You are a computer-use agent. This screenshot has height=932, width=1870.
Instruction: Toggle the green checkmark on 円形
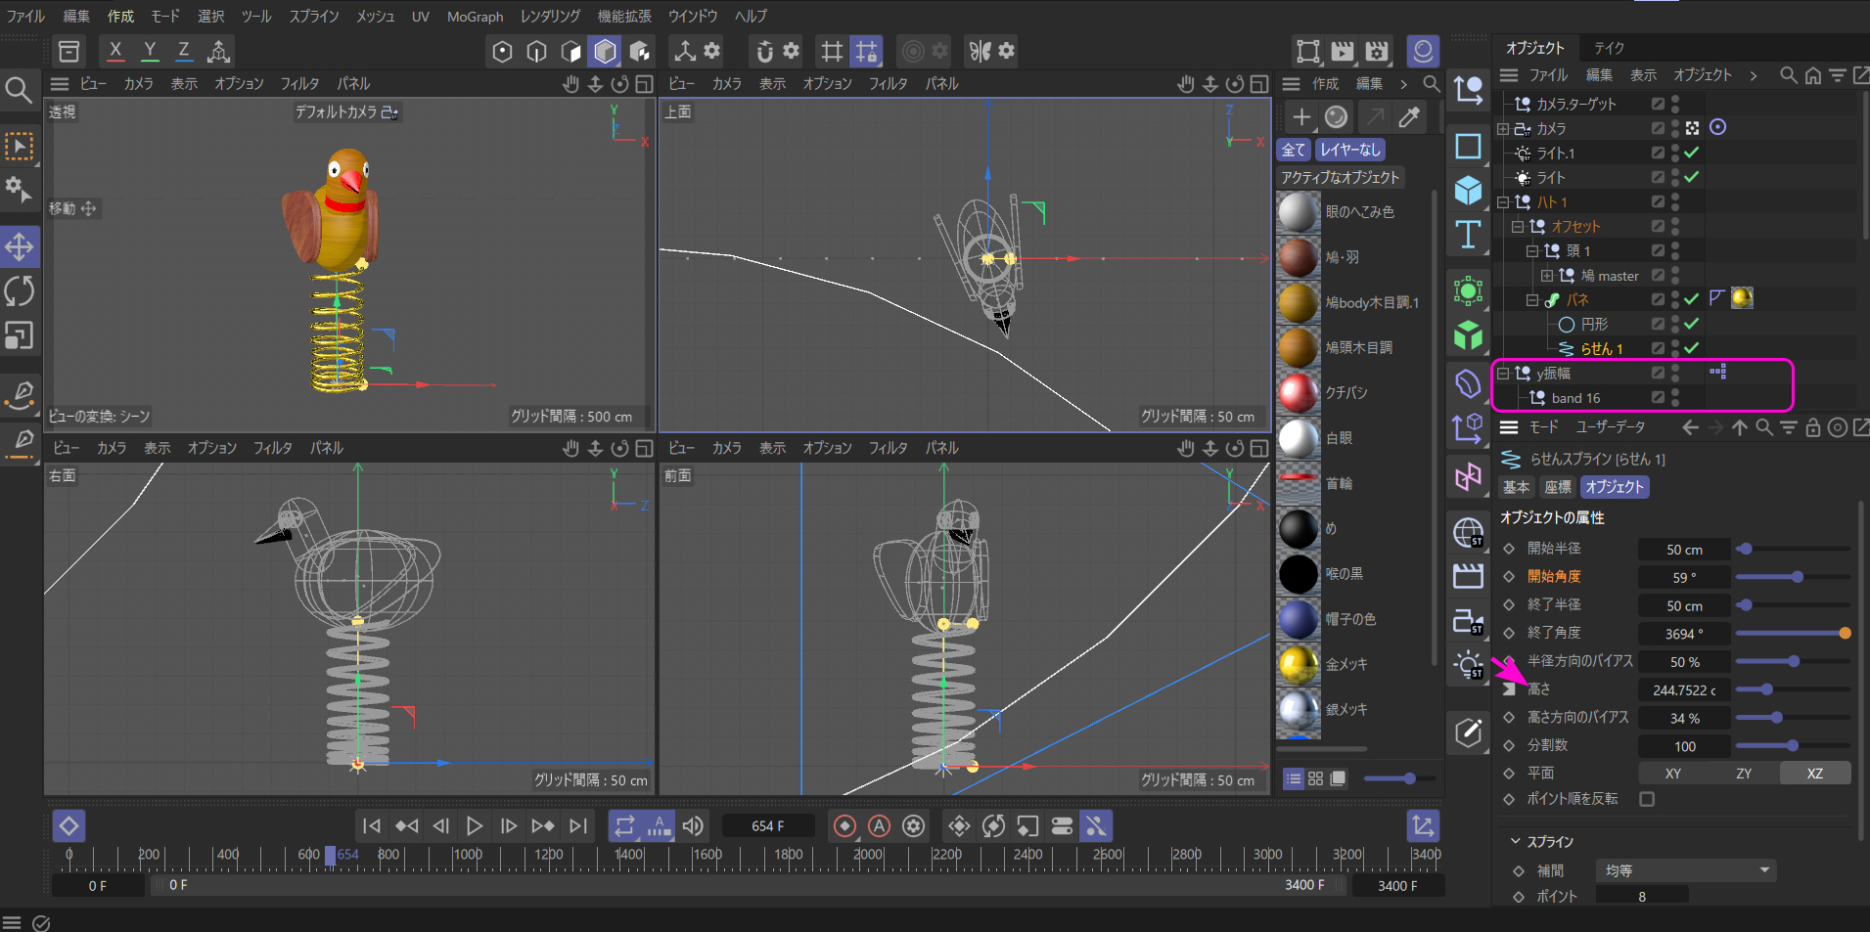pyautogui.click(x=1691, y=324)
